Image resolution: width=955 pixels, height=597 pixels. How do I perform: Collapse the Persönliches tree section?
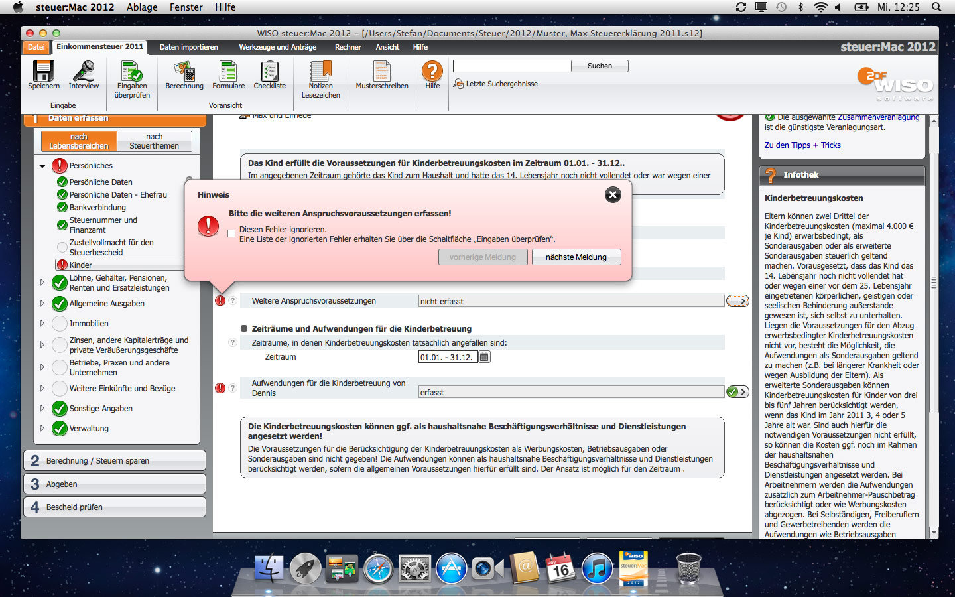coord(42,166)
